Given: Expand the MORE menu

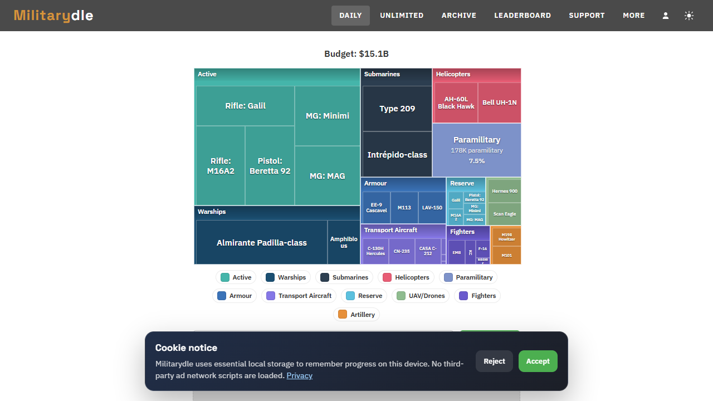Looking at the screenshot, I should click(x=634, y=16).
